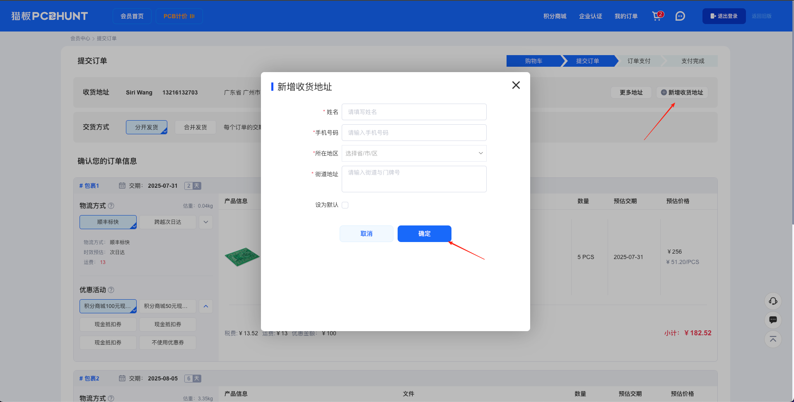Open the 选择省/市/区 dropdown
The image size is (794, 402).
click(413, 153)
